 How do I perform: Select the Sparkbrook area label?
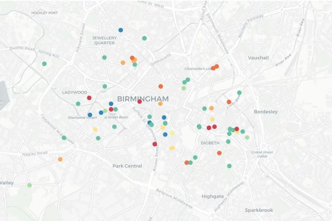pyautogui.click(x=259, y=210)
